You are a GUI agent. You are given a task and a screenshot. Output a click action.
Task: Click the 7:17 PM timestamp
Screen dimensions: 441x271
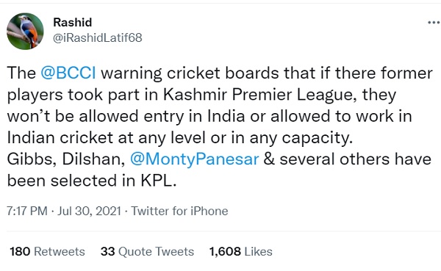coord(27,211)
